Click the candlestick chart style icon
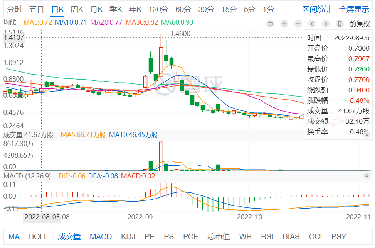The width and height of the screenshot is (375, 248). click(x=340, y=24)
